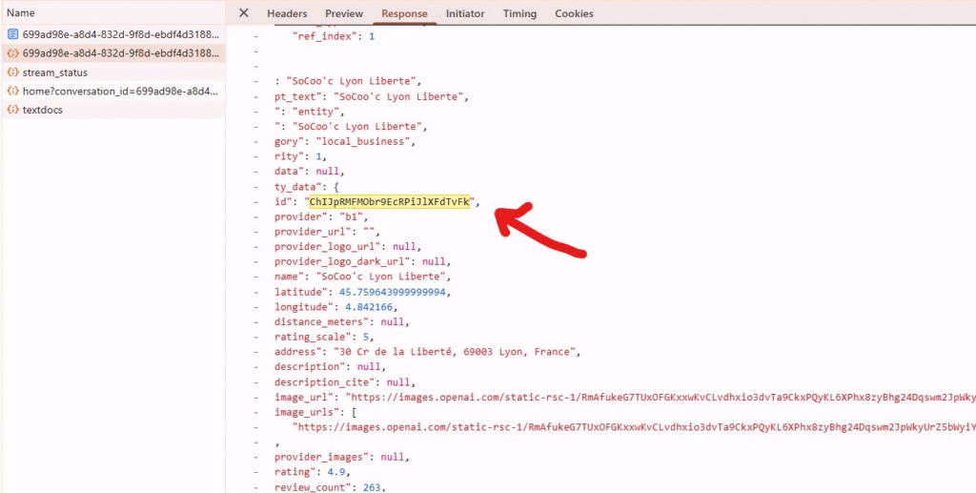Sort requests by the Name column header

coord(21,13)
